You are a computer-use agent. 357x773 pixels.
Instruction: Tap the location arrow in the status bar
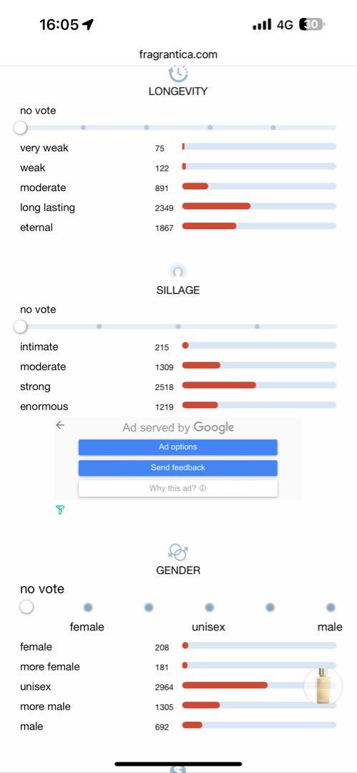pos(88,24)
